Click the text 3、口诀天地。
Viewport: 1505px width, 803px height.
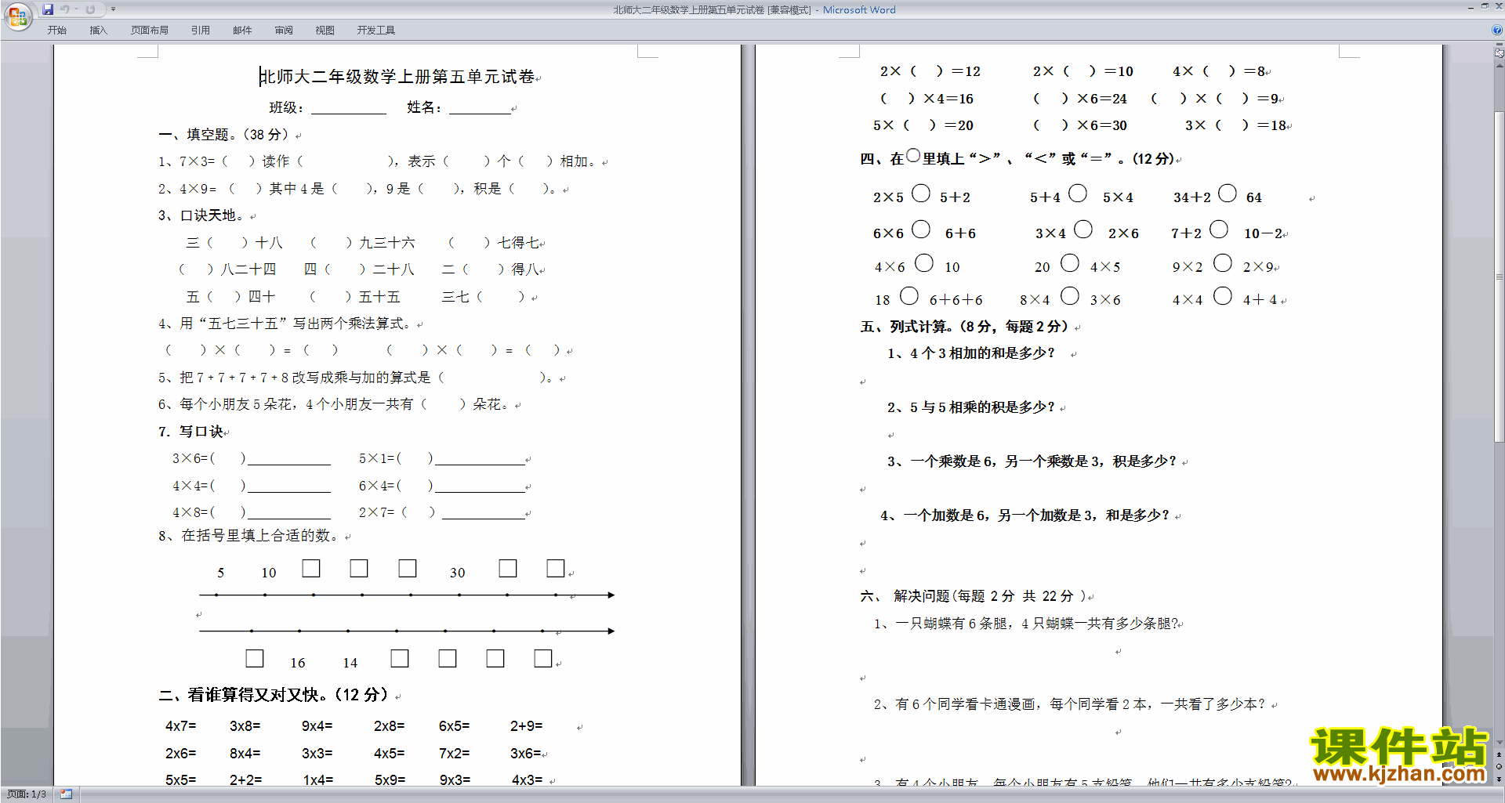point(201,215)
